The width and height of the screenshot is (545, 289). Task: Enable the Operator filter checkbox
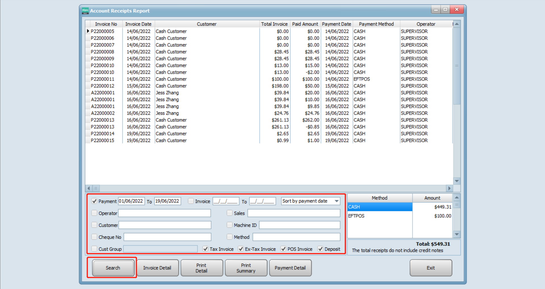tap(94, 213)
